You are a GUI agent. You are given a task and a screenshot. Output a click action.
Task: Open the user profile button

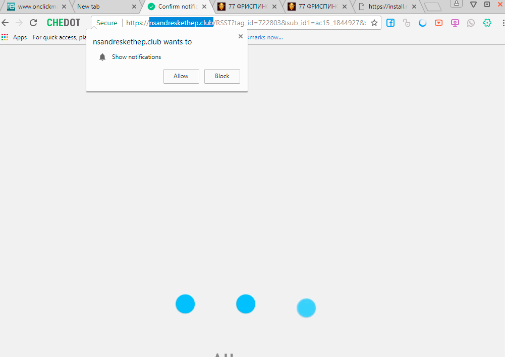[x=456, y=4]
